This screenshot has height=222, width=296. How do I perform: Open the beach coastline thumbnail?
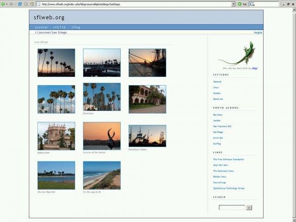[102, 175]
